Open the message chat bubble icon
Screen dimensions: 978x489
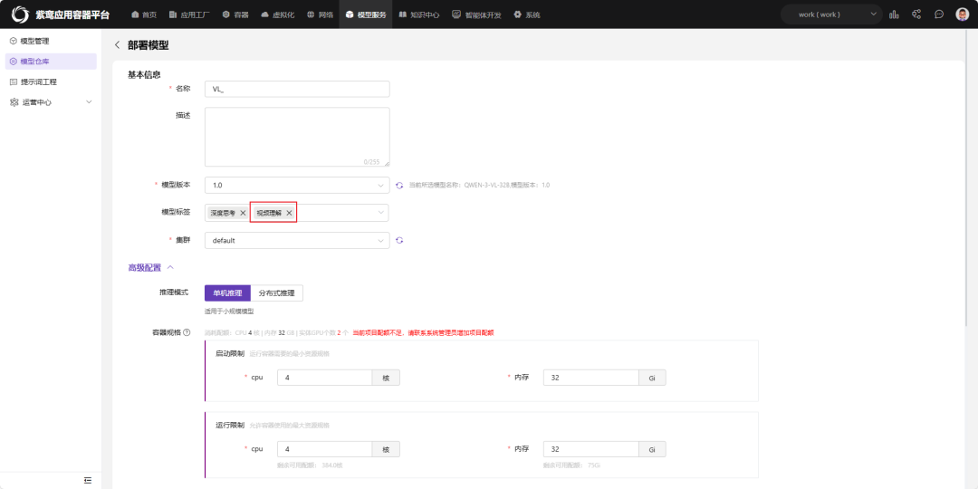939,14
